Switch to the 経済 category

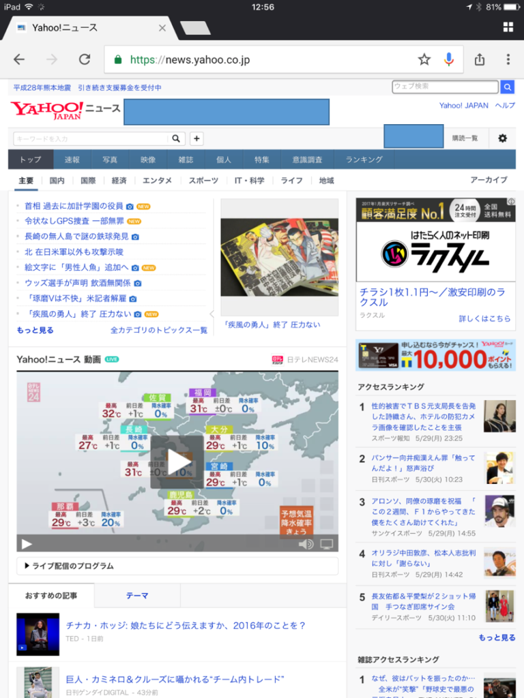click(x=119, y=180)
